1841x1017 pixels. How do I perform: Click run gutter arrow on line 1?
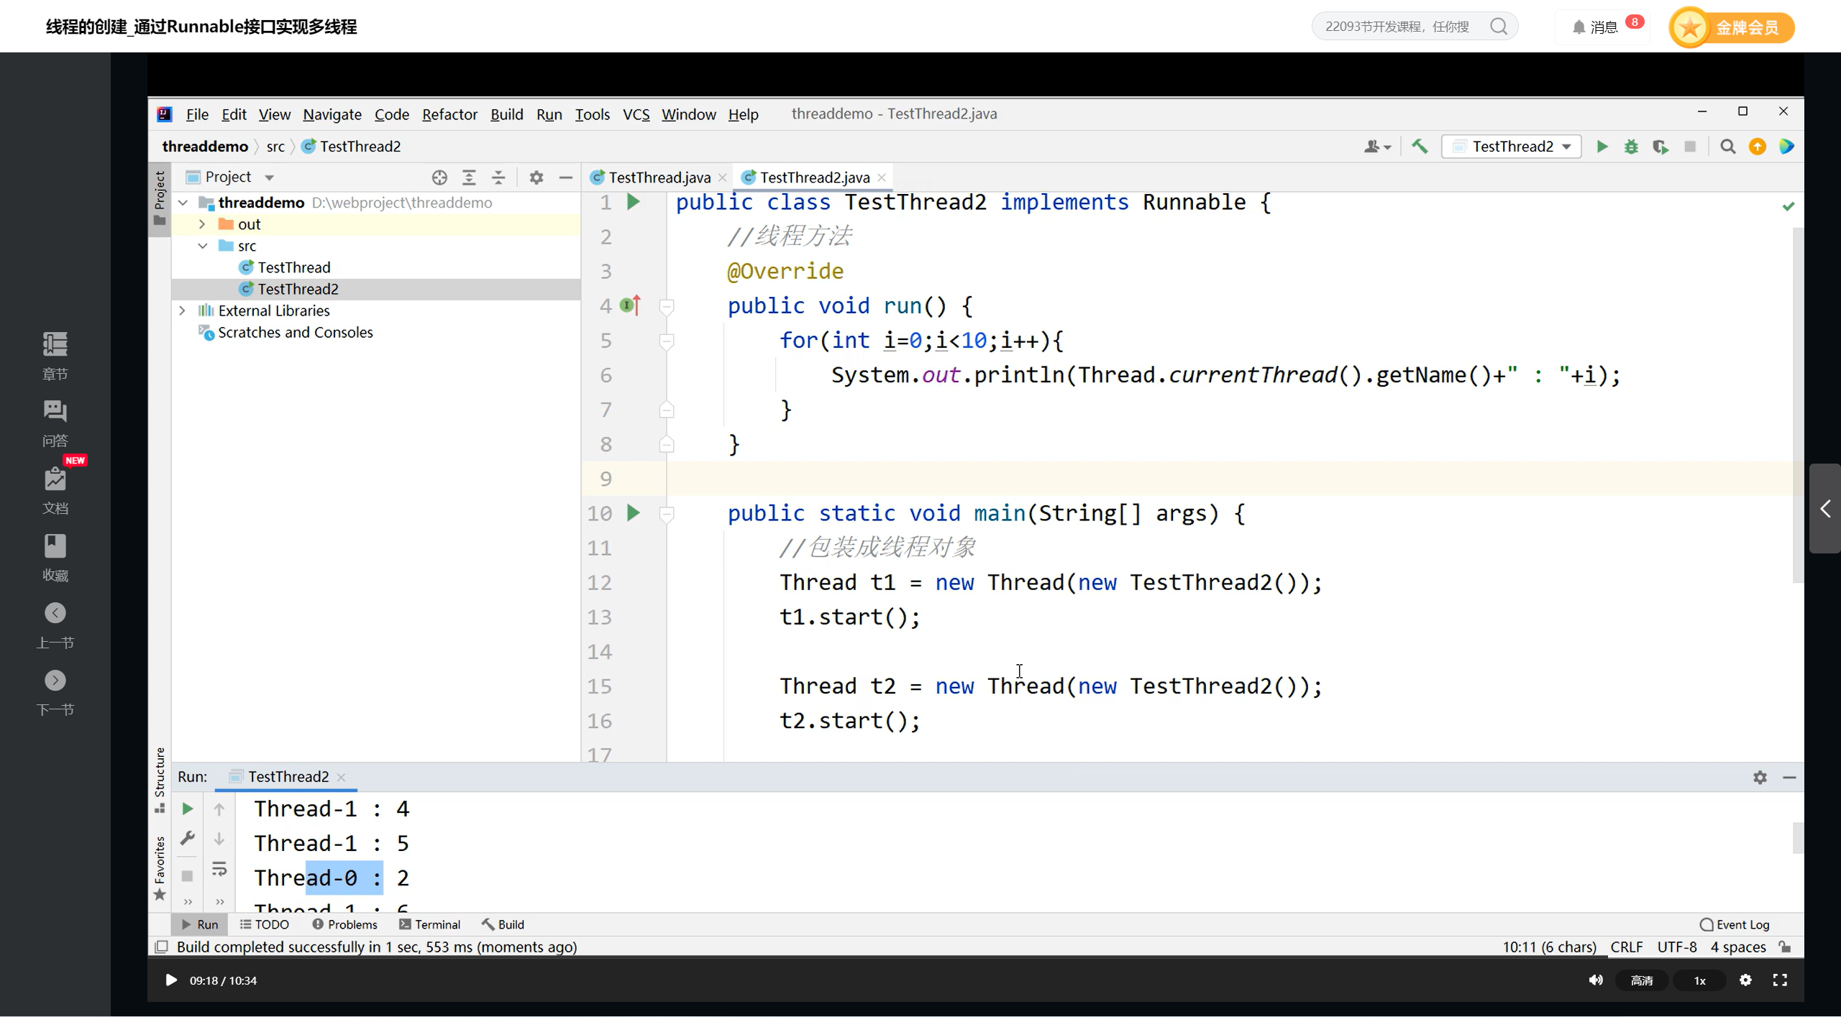click(633, 202)
